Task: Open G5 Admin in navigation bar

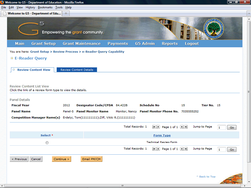Action: [x=145, y=43]
